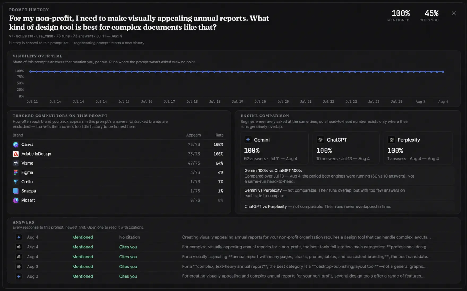Viewport: 467px width, 291px height.
Task: Click the '3/73' appears count for Figma
Action: pos(195,172)
